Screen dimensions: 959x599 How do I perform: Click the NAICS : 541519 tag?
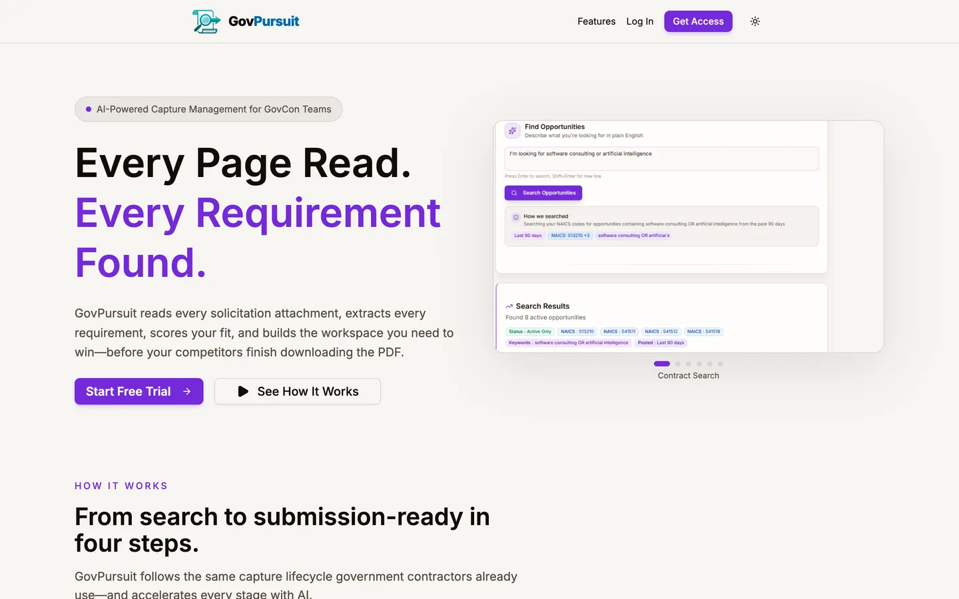[x=703, y=331]
